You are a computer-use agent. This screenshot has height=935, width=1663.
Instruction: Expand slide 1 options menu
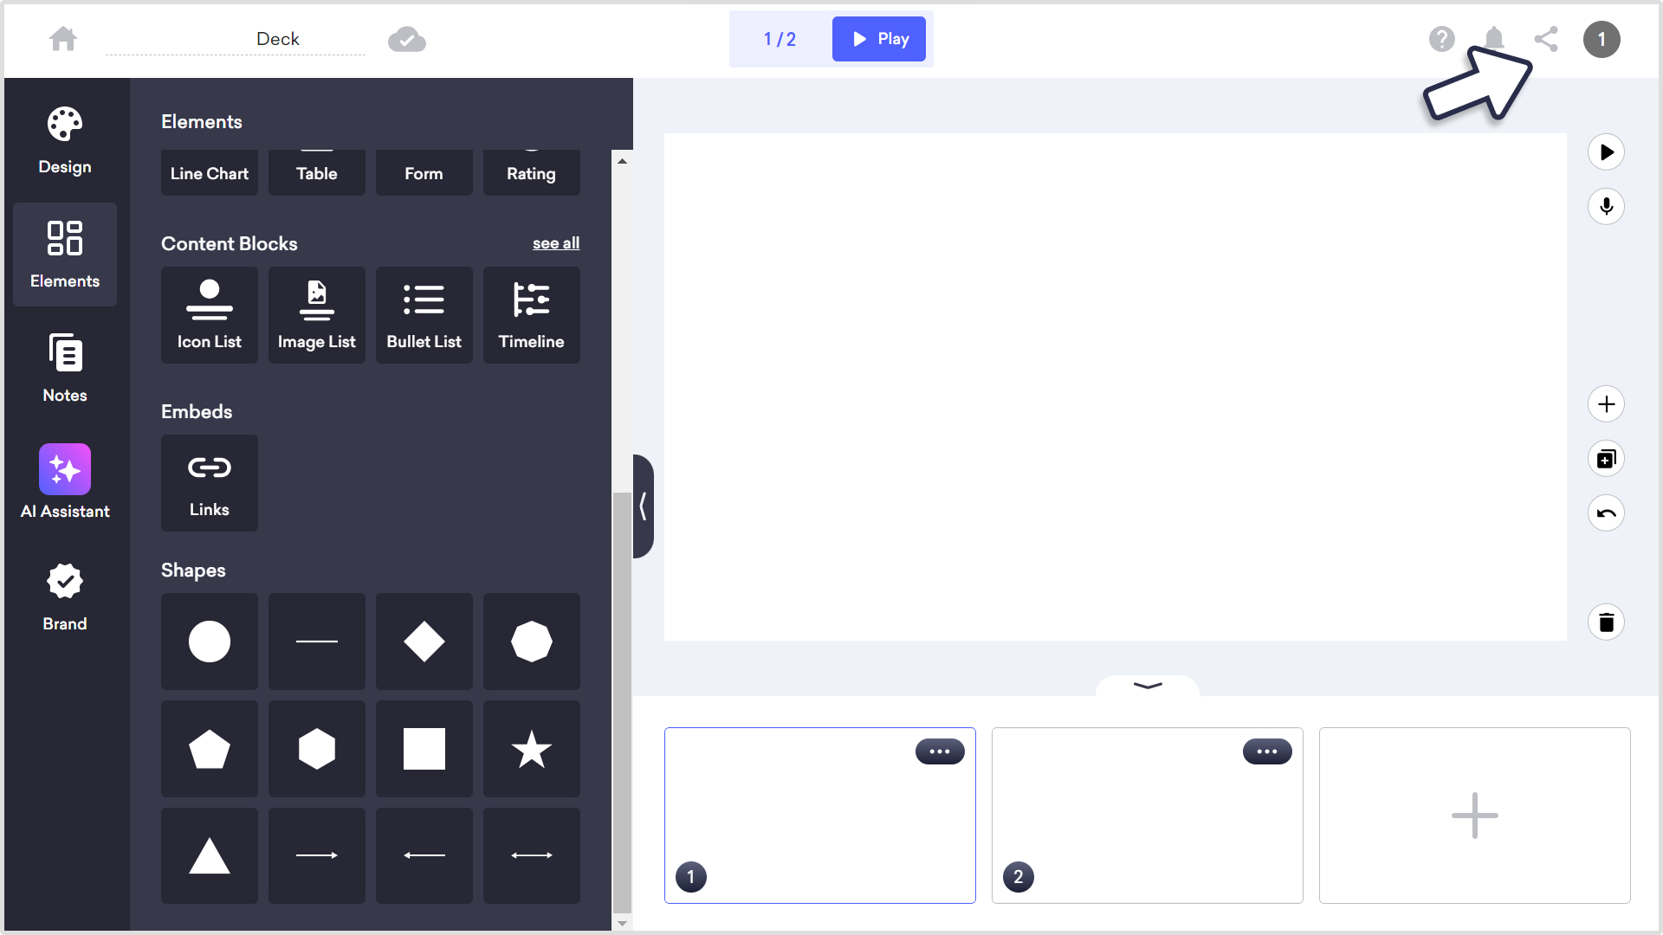coord(940,751)
